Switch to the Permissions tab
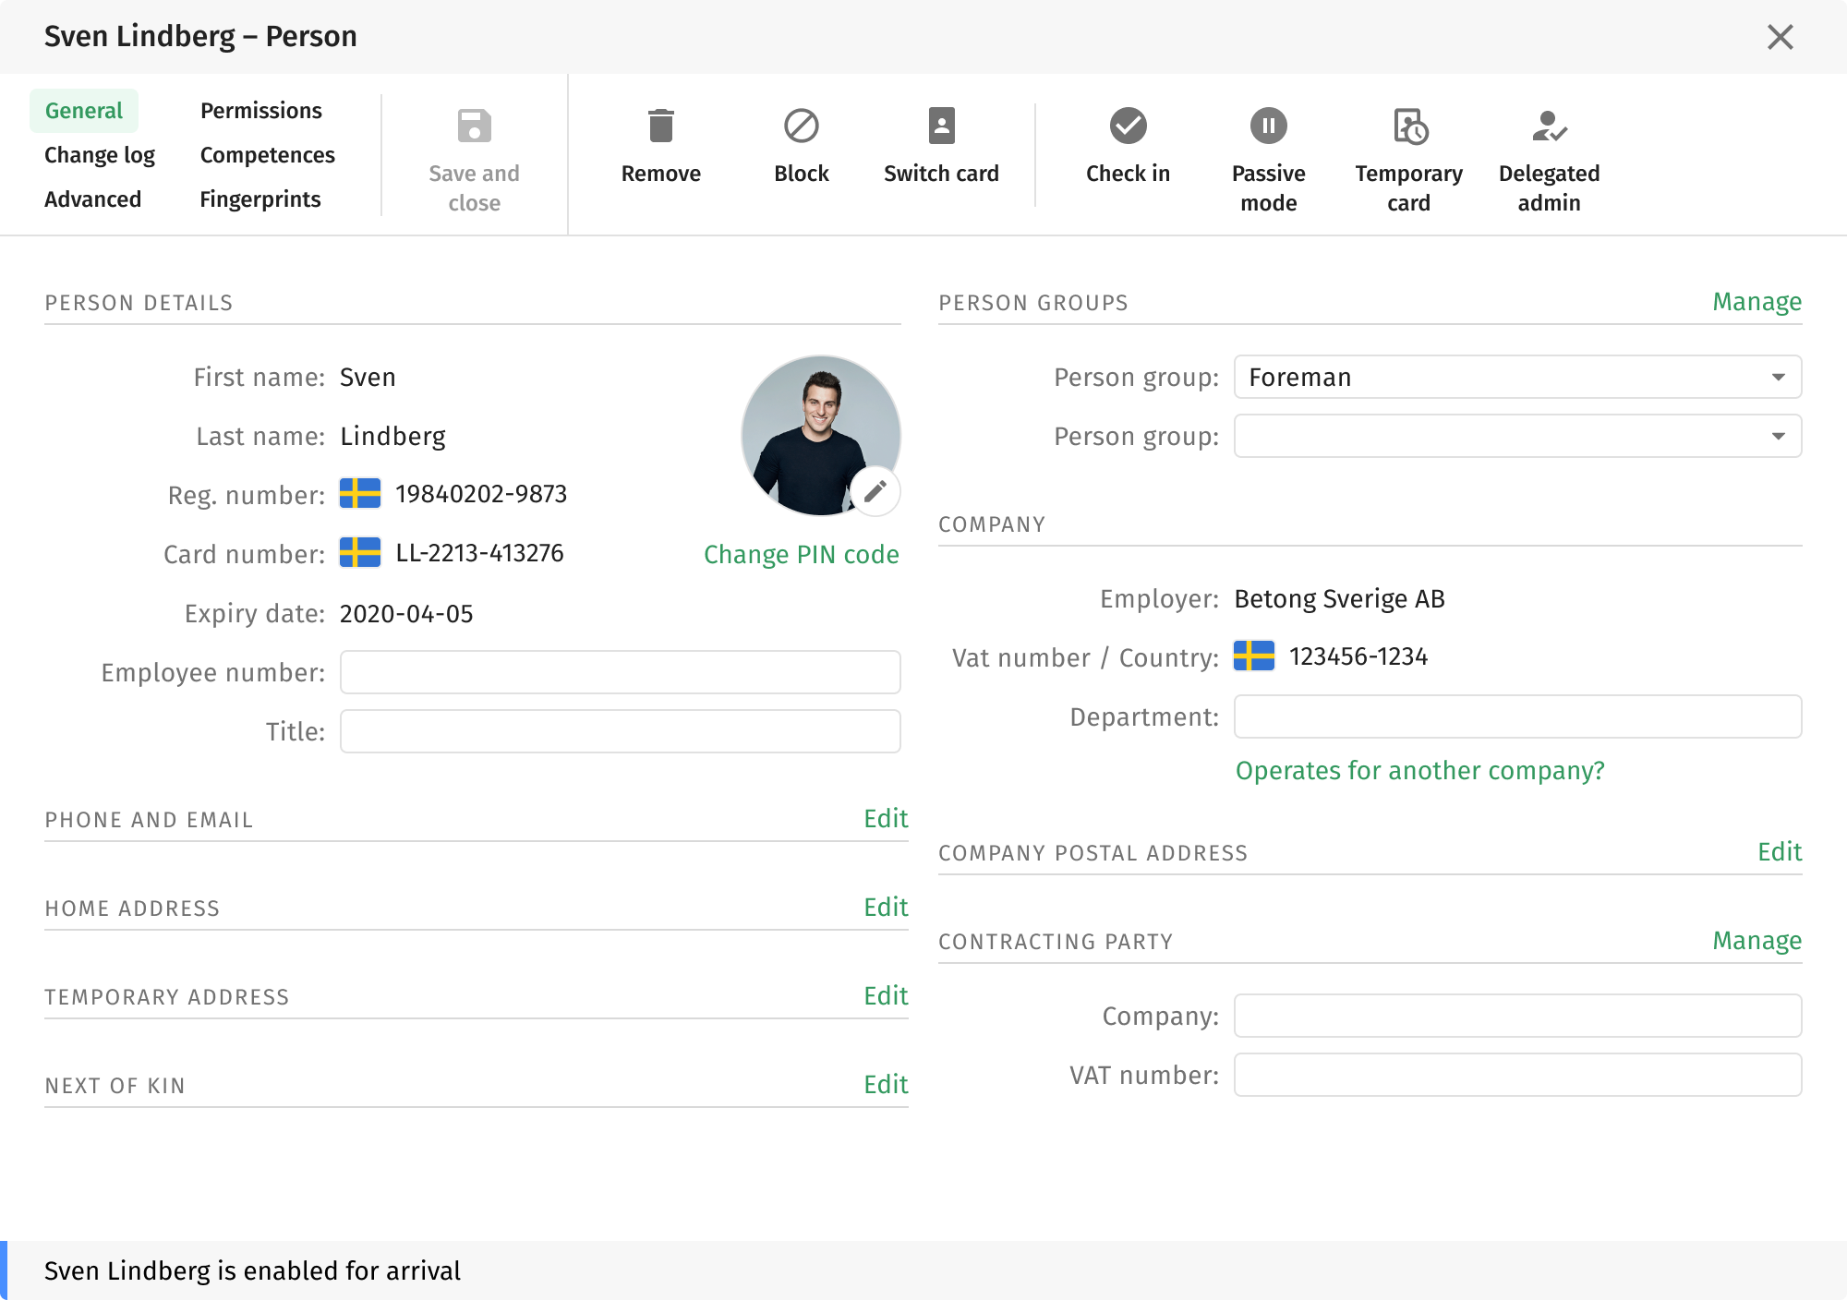Viewport: 1847px width, 1300px height. (261, 111)
